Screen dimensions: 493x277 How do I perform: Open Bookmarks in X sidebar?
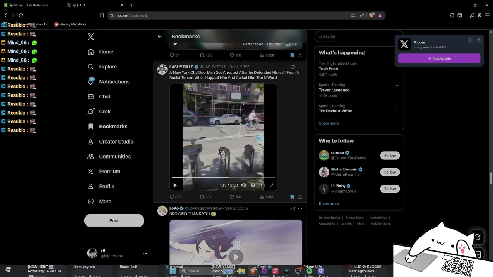pos(107,127)
